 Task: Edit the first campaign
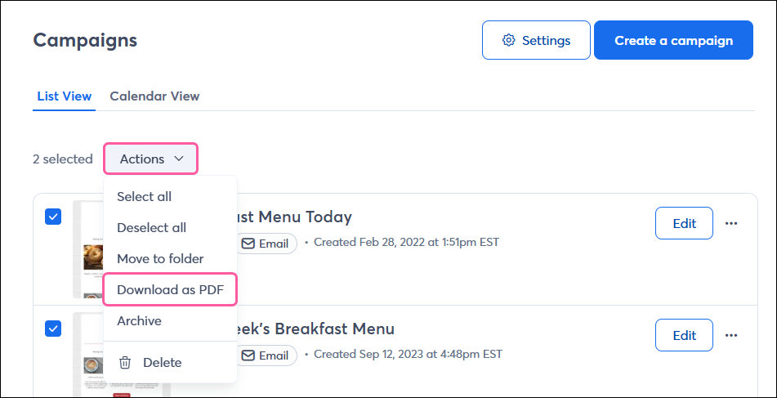tap(684, 223)
